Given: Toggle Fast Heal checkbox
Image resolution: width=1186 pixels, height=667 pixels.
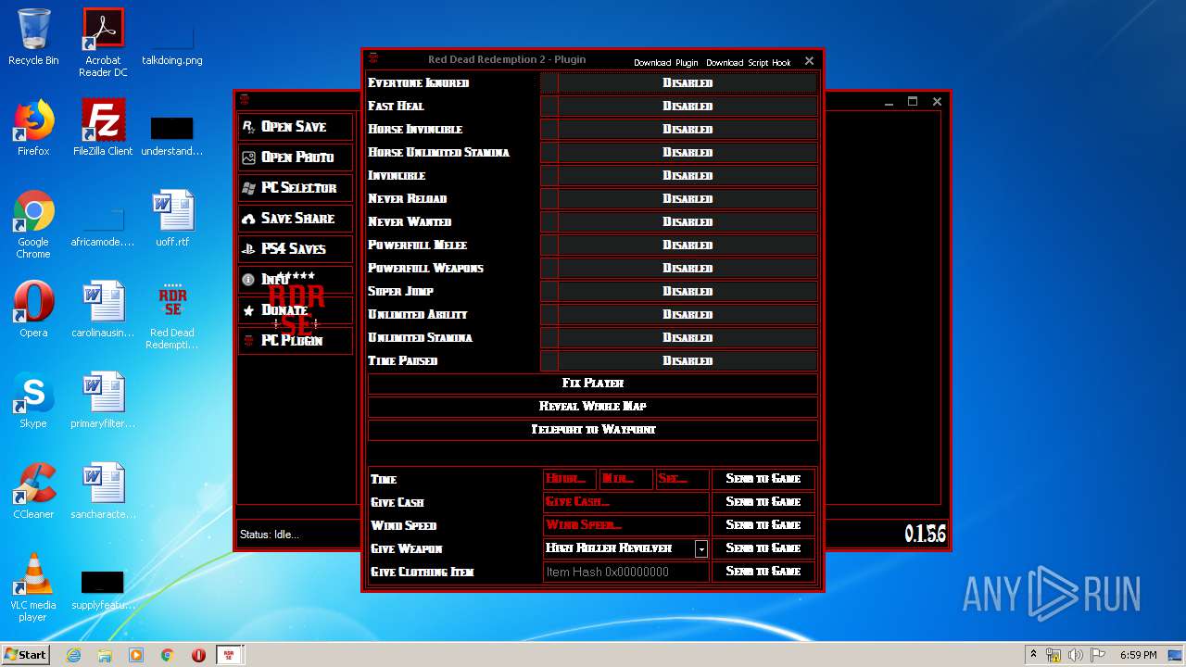Looking at the screenshot, I should pos(549,106).
